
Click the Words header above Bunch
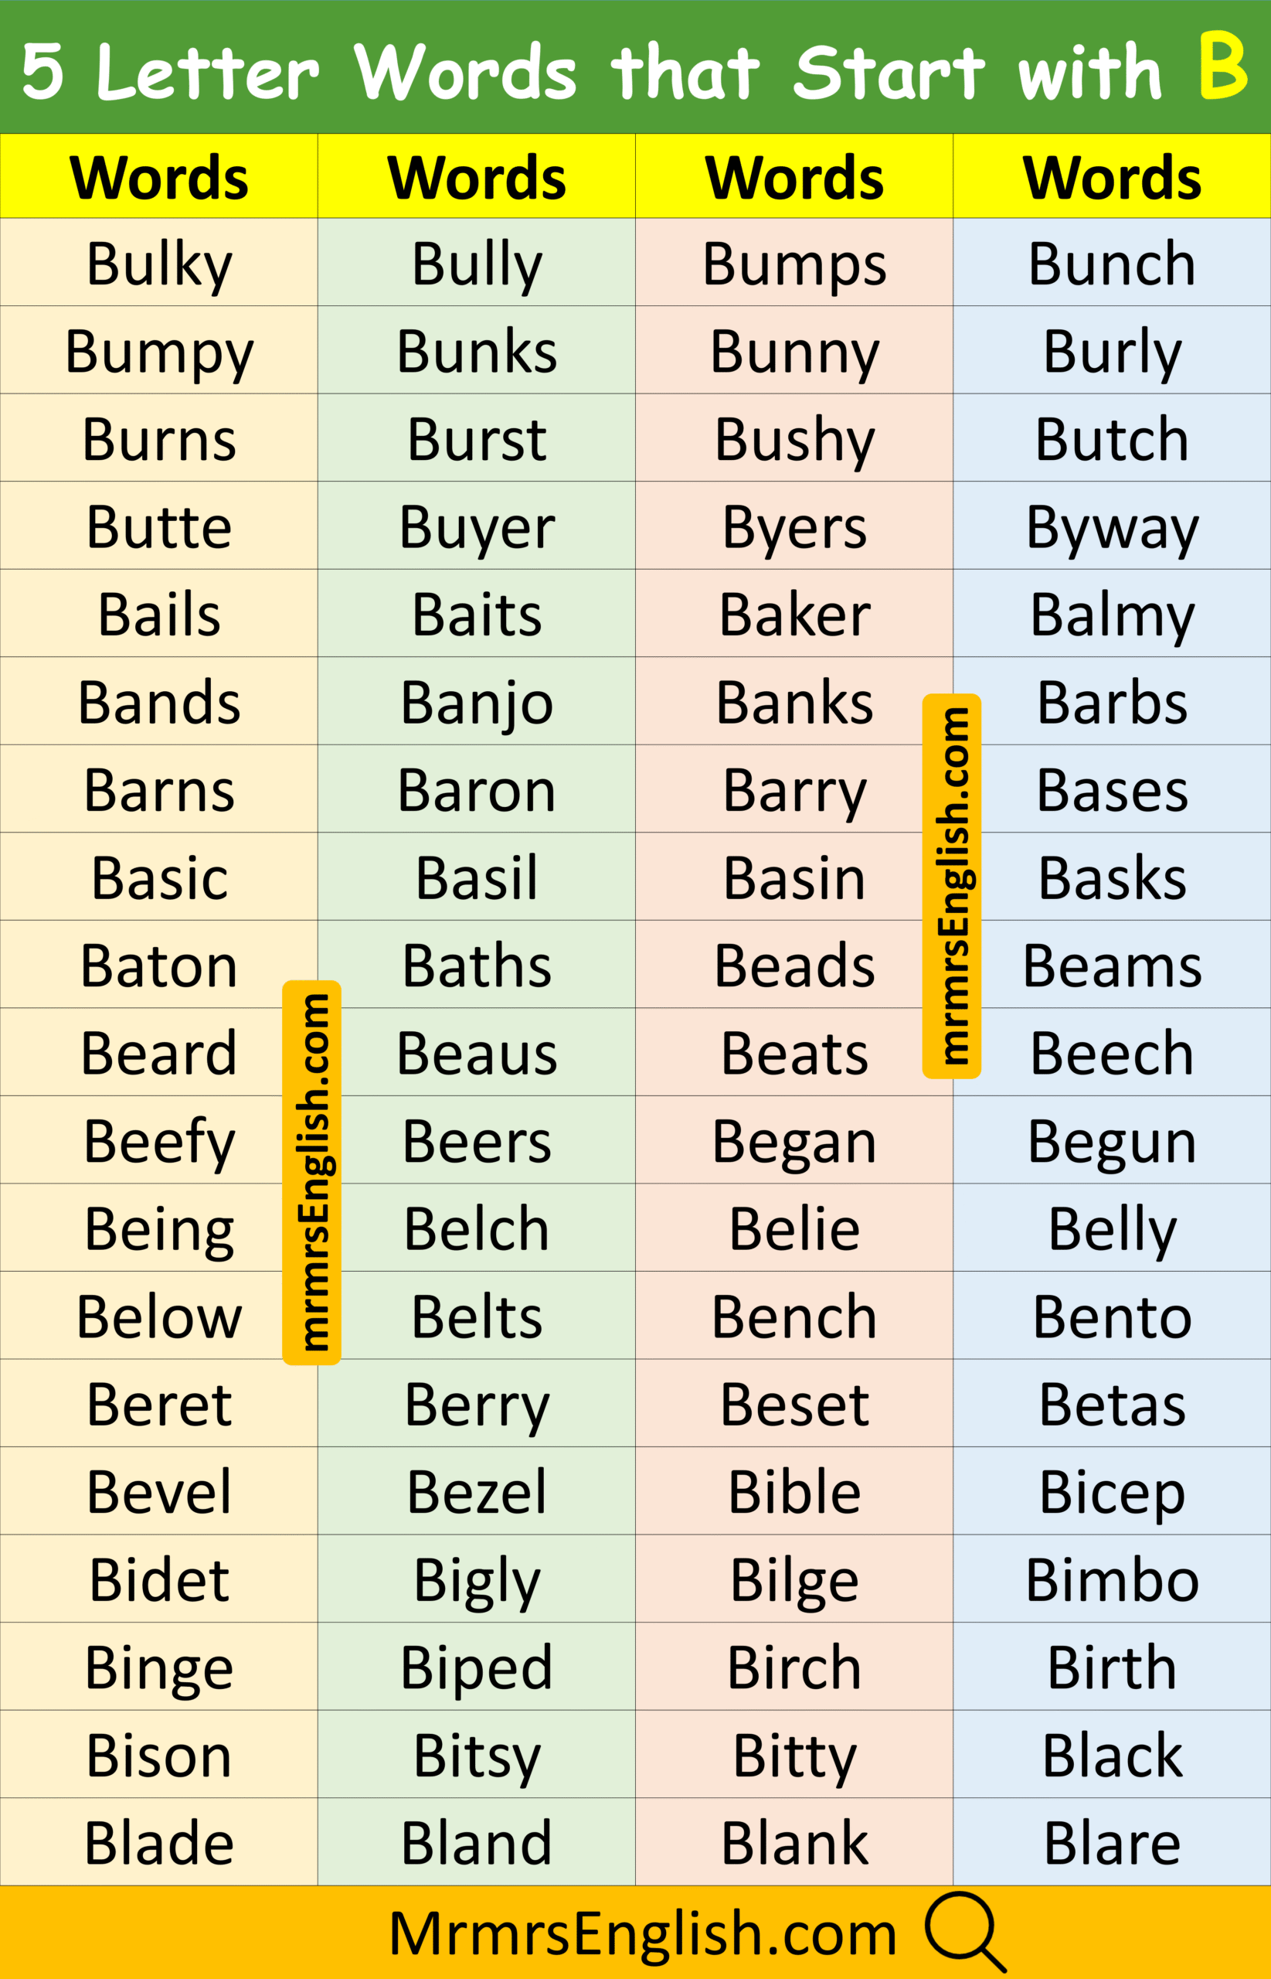click(x=1112, y=177)
